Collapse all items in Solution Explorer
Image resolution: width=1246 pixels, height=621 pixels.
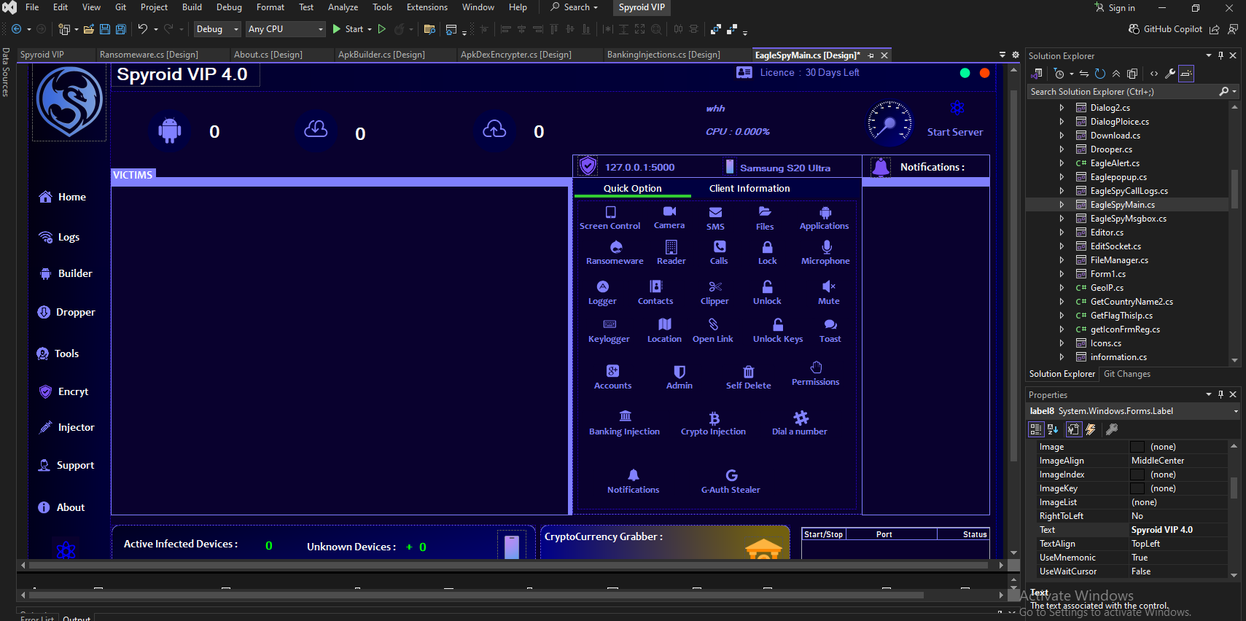click(x=1116, y=74)
